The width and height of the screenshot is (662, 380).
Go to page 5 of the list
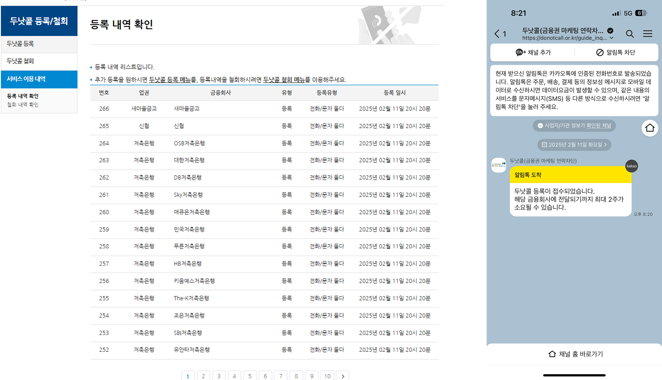pyautogui.click(x=250, y=376)
